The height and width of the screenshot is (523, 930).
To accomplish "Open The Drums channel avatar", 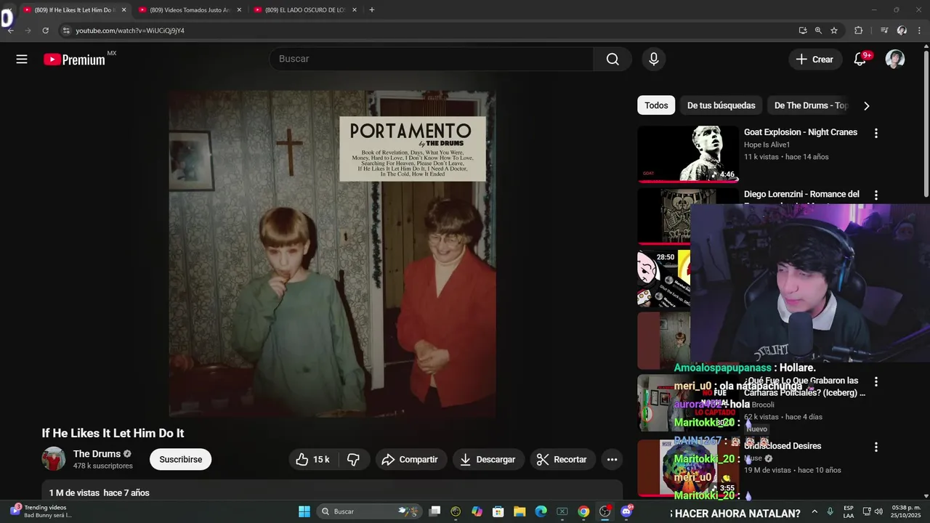I will click(x=54, y=459).
